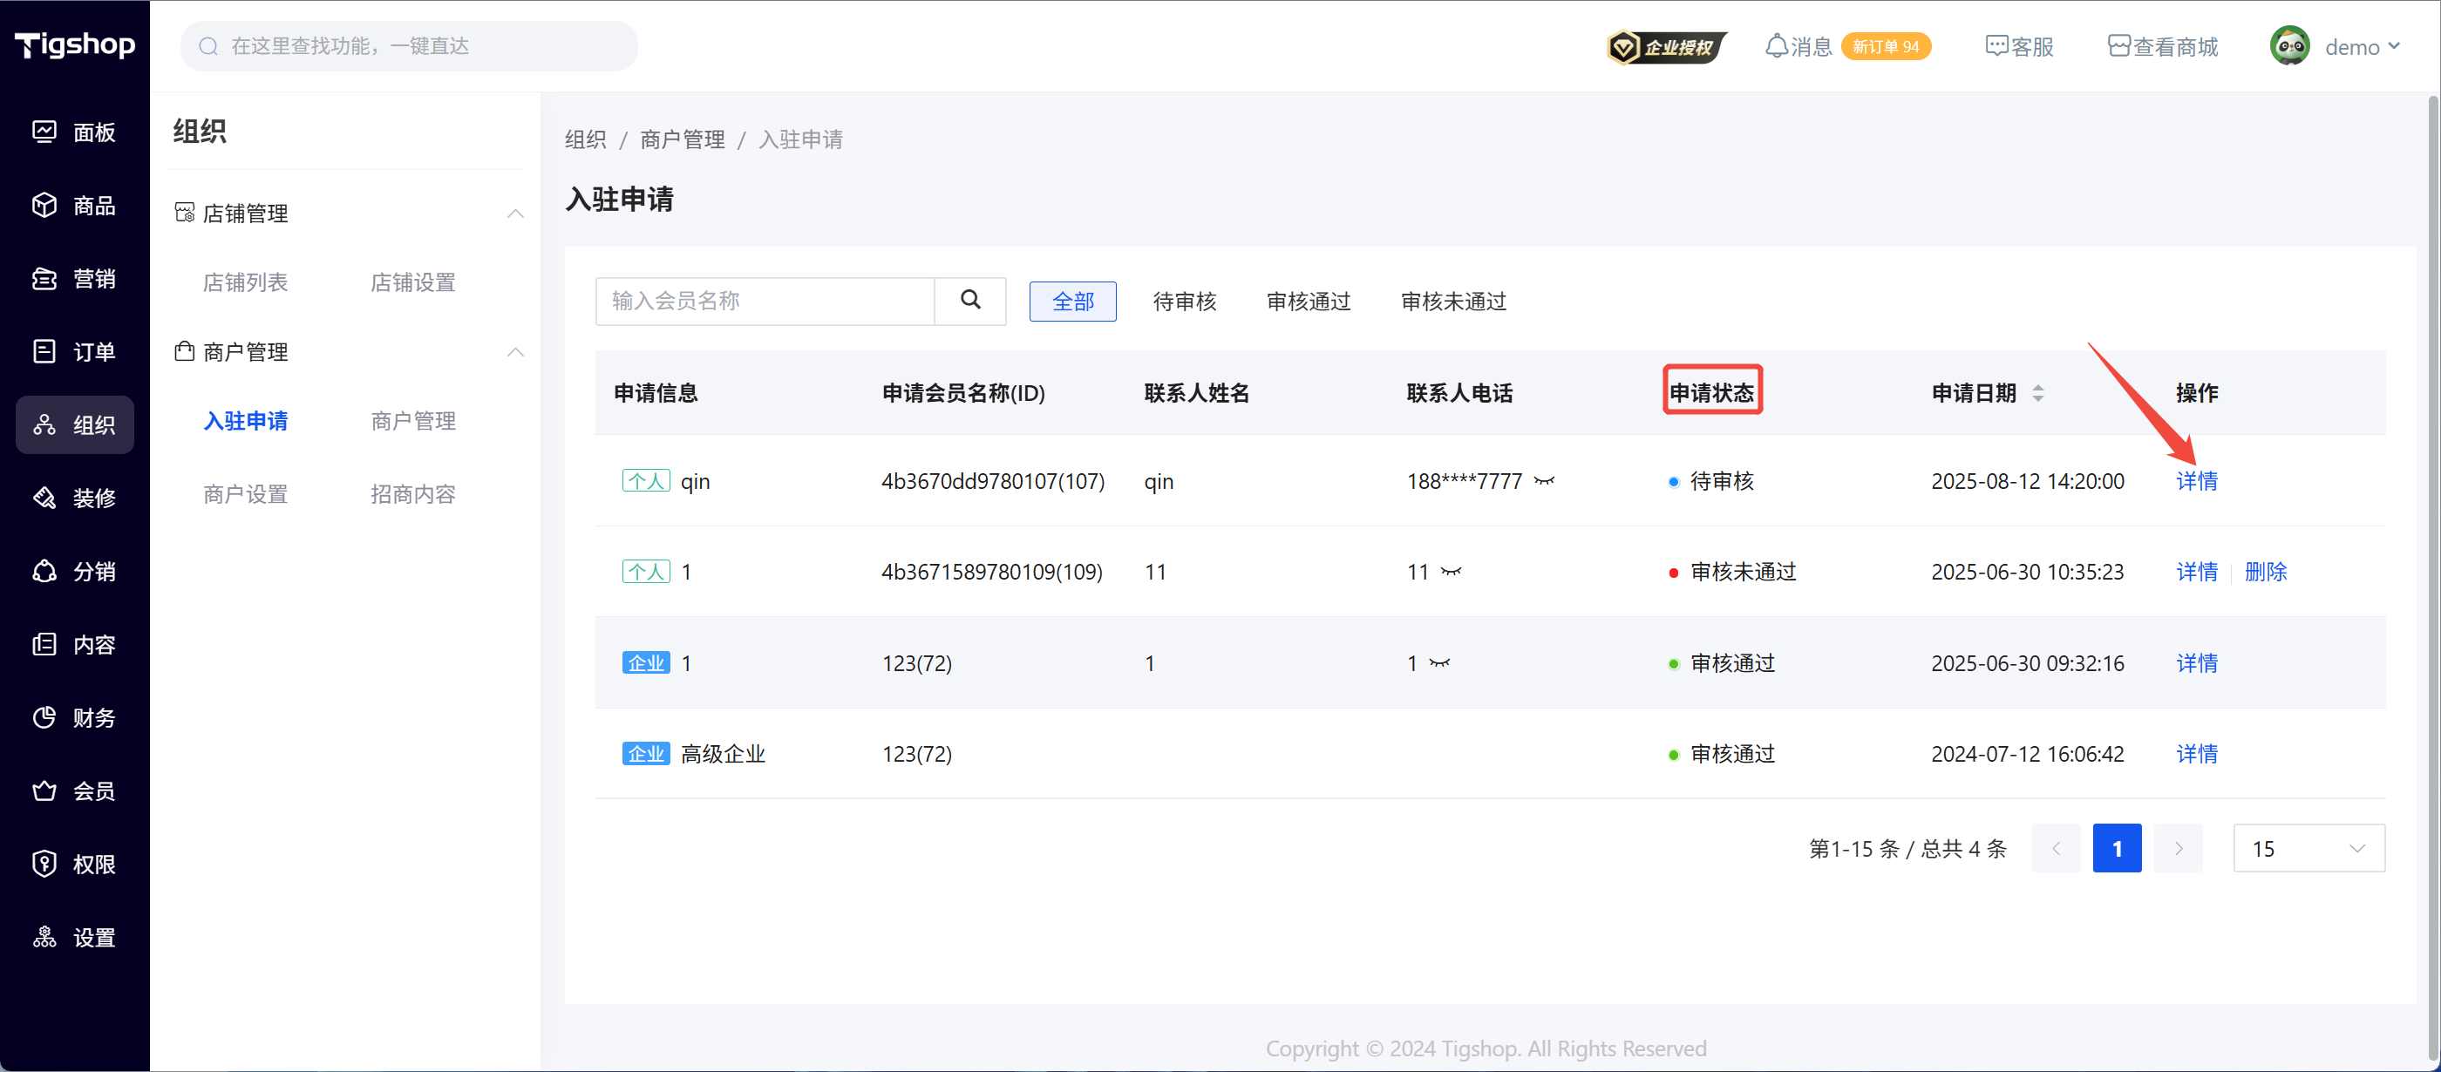Switch to 审核未通过 filter tab
The height and width of the screenshot is (1072, 2441).
click(x=1452, y=302)
